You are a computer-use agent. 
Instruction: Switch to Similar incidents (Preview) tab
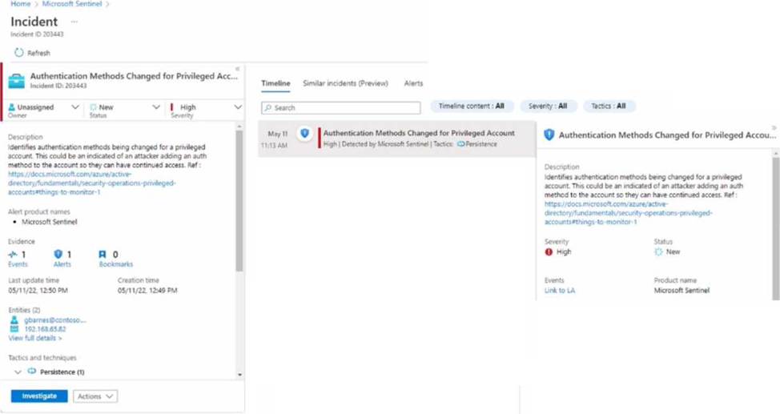point(345,83)
